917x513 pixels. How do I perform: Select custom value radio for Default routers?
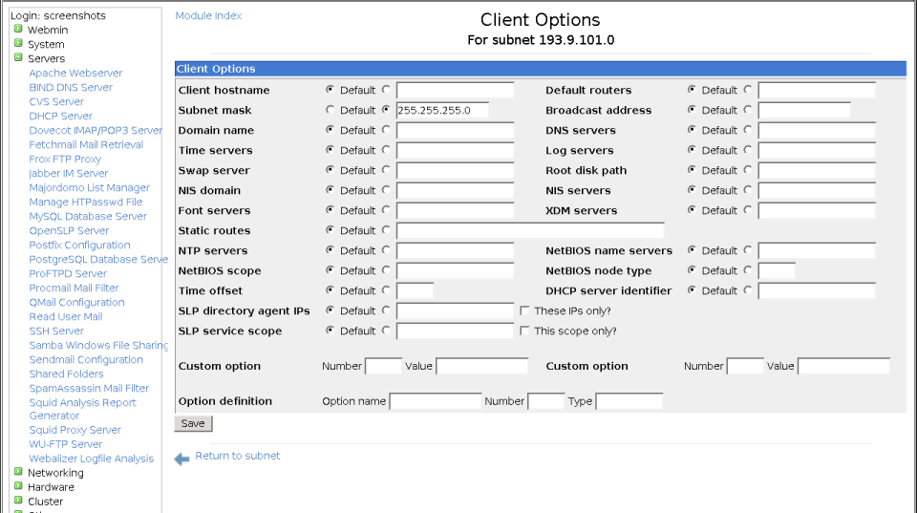pyautogui.click(x=747, y=90)
